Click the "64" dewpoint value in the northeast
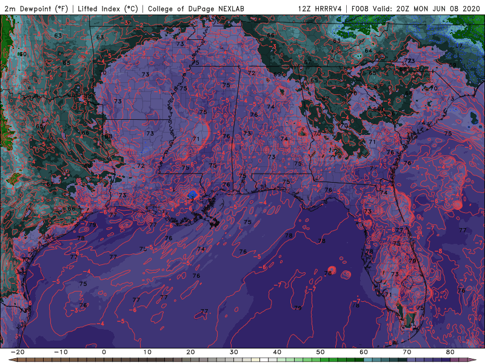Screen dimensions: 485x363 pos(368,50)
